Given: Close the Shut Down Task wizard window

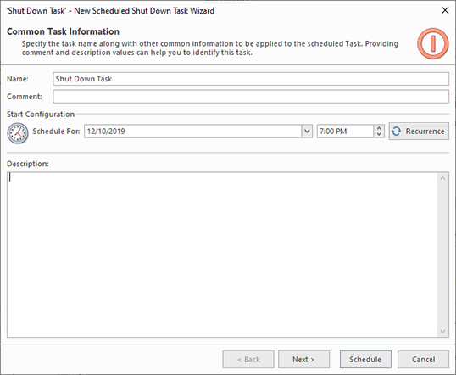Looking at the screenshot, I should tap(445, 10).
